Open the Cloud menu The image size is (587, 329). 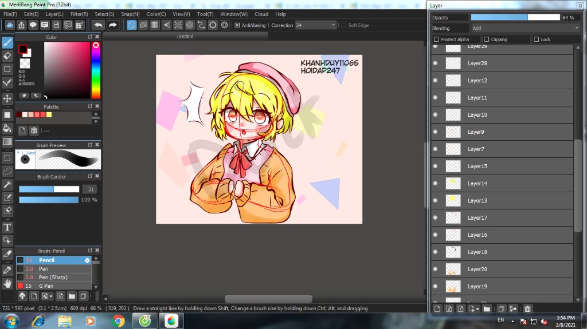click(x=261, y=14)
